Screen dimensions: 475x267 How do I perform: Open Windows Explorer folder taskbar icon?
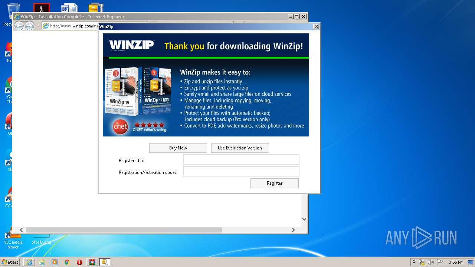click(x=42, y=262)
